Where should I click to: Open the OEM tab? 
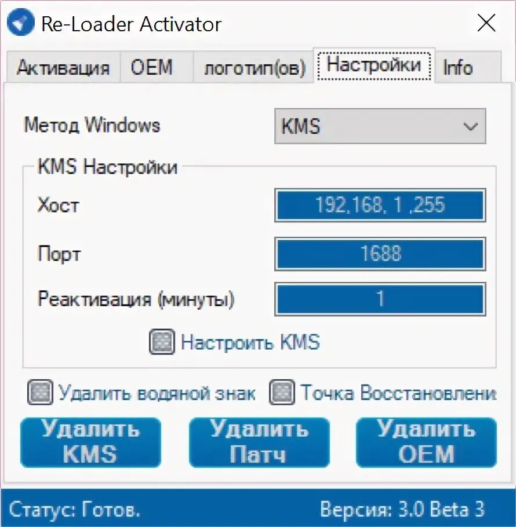(157, 67)
